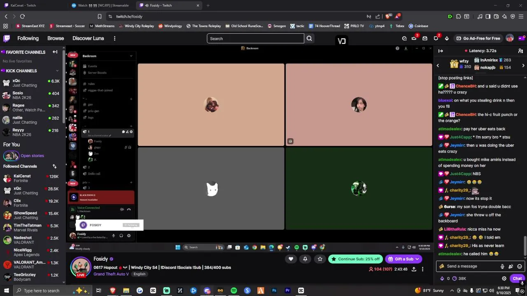Click the star favorite icon under stream

(x=320, y=259)
